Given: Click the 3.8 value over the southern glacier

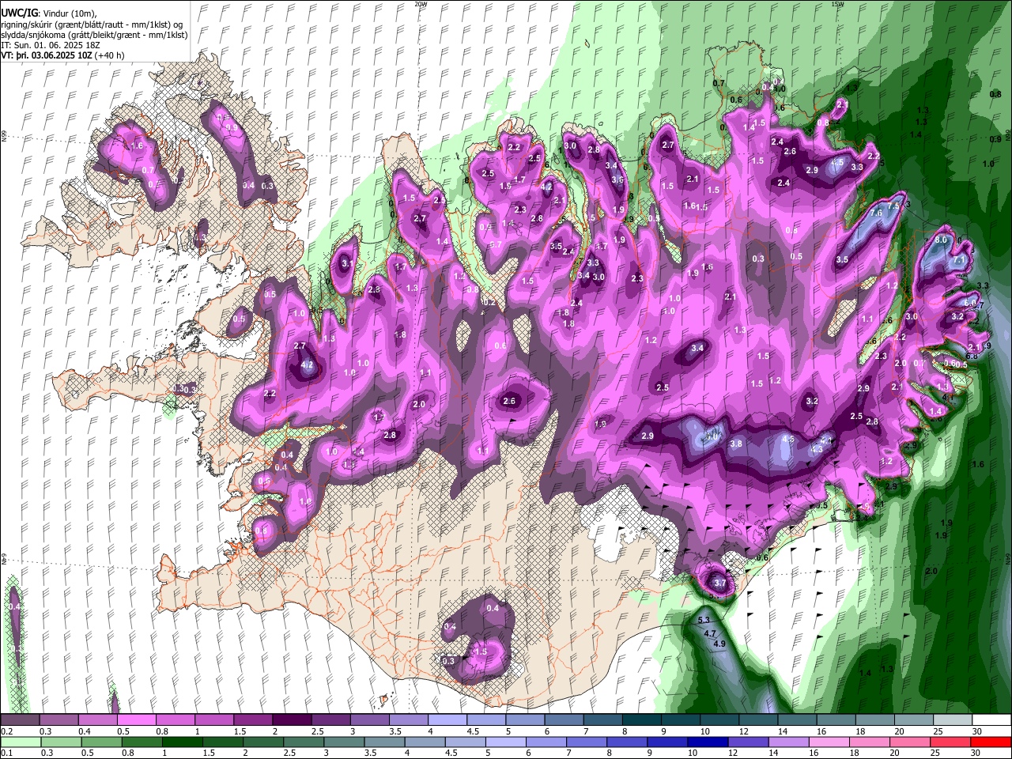Looking at the screenshot, I should point(736,444).
